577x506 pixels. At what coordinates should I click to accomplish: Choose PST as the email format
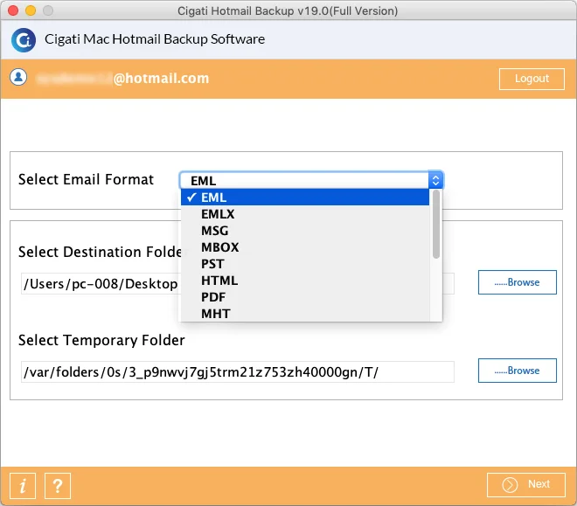coord(305,264)
